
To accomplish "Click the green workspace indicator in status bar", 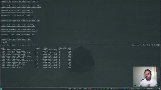I will click(x=1, y=89).
